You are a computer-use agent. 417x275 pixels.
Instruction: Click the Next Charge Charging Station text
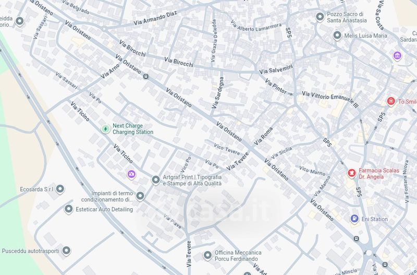point(133,129)
